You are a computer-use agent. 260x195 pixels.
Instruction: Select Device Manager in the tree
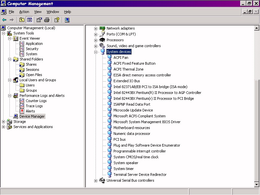coord(32,116)
